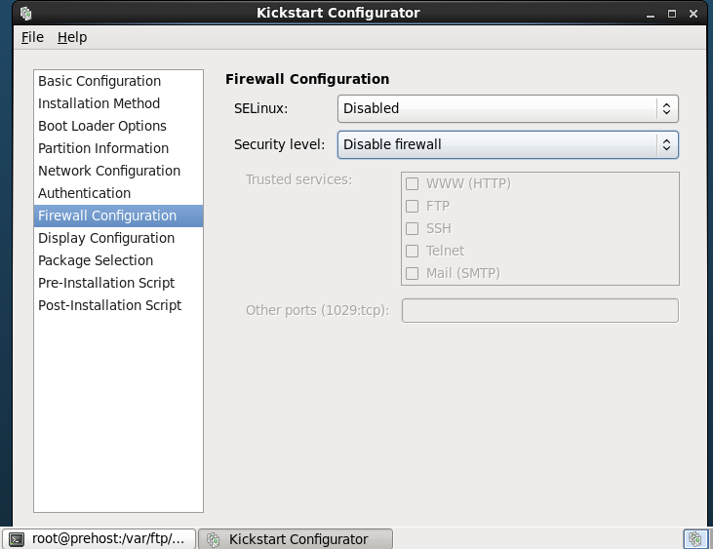Click the terminal icon in taskbar
This screenshot has height=549, width=713.
point(17,539)
